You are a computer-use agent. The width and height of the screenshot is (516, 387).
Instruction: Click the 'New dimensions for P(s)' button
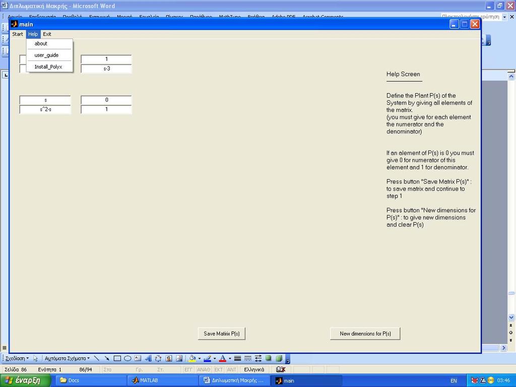coord(365,334)
